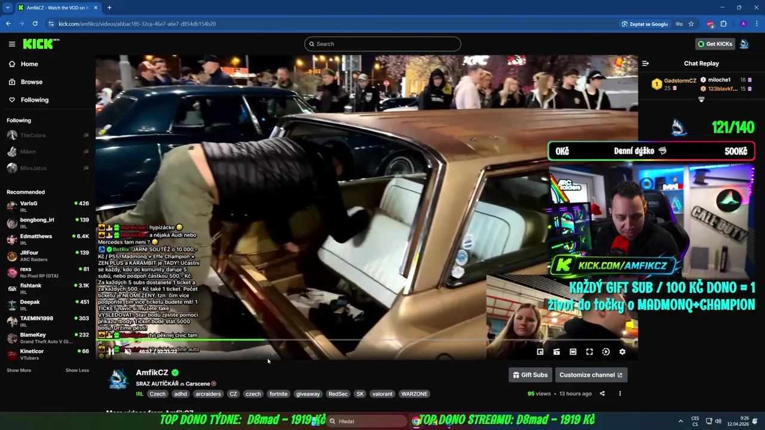
Task: Expand list with Show More
Action: click(19, 370)
